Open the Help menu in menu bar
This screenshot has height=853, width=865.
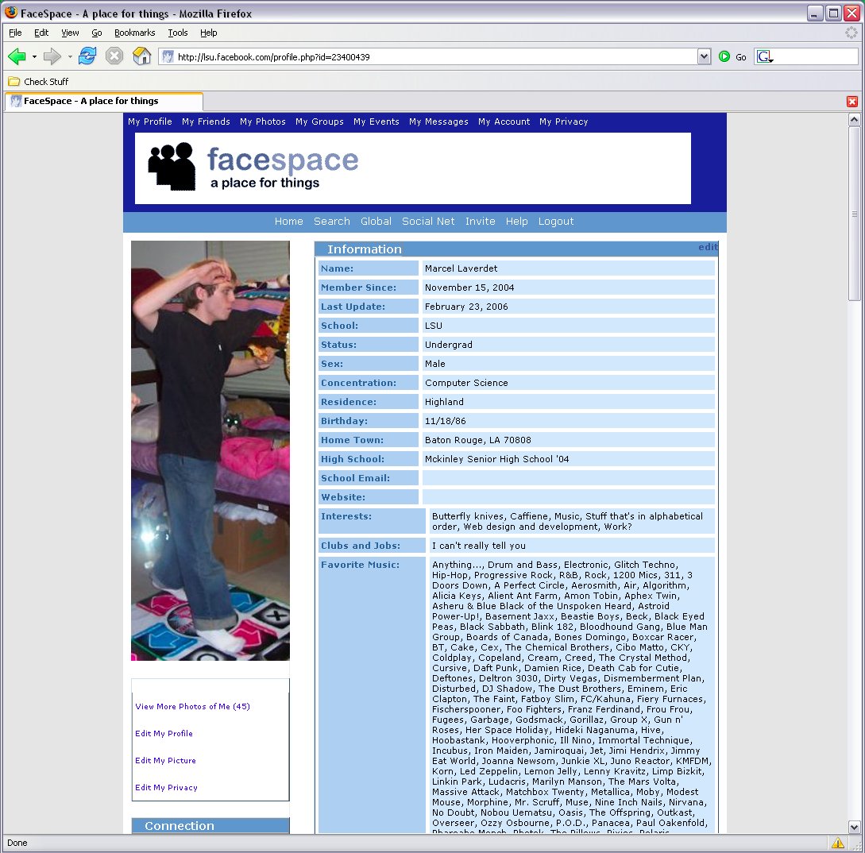[x=209, y=33]
